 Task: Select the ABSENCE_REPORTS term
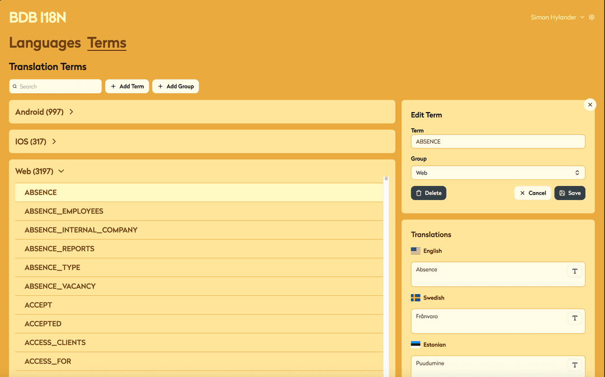59,249
